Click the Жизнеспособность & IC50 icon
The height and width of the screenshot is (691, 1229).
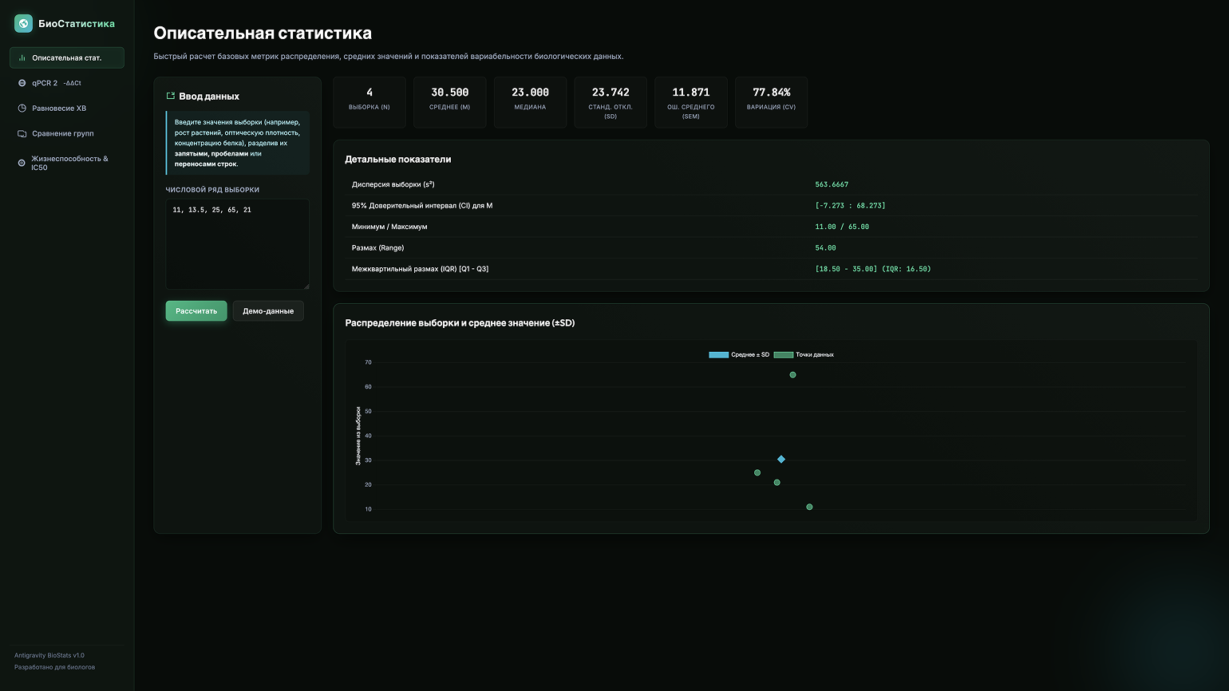(22, 163)
